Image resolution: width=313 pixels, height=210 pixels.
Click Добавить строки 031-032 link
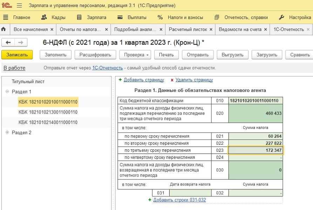tap(179, 200)
